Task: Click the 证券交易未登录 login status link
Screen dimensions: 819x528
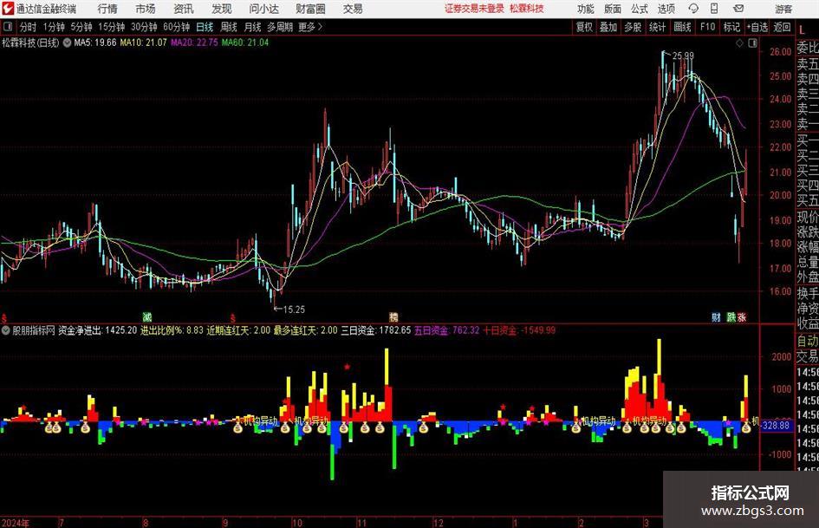Action: [x=474, y=9]
